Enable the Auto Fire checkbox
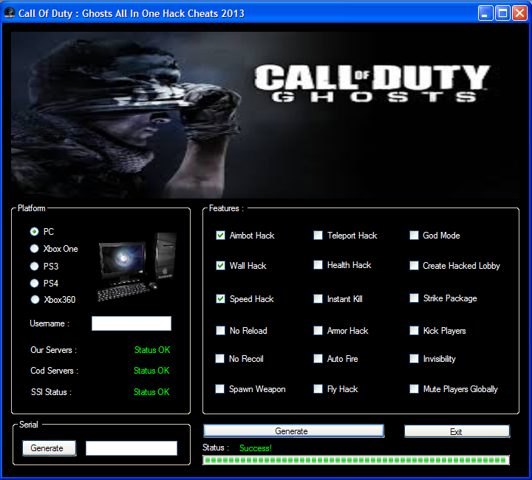The height and width of the screenshot is (480, 532). tap(318, 359)
